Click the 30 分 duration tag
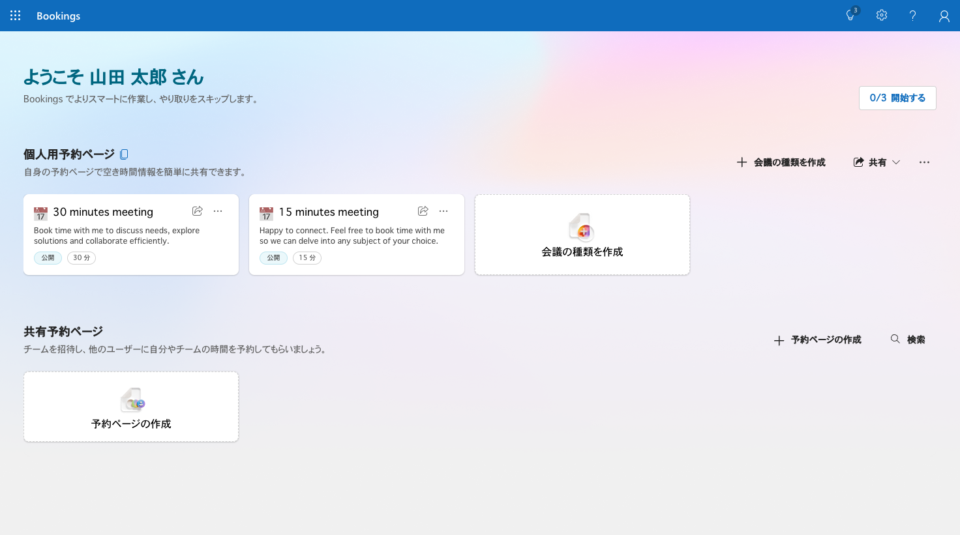 [x=82, y=258]
